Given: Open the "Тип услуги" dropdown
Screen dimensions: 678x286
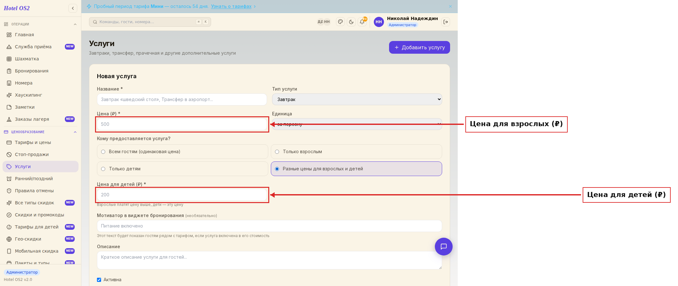Looking at the screenshot, I should click(357, 99).
